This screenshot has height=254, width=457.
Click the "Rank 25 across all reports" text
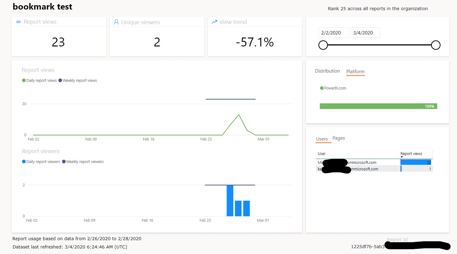pos(378,9)
